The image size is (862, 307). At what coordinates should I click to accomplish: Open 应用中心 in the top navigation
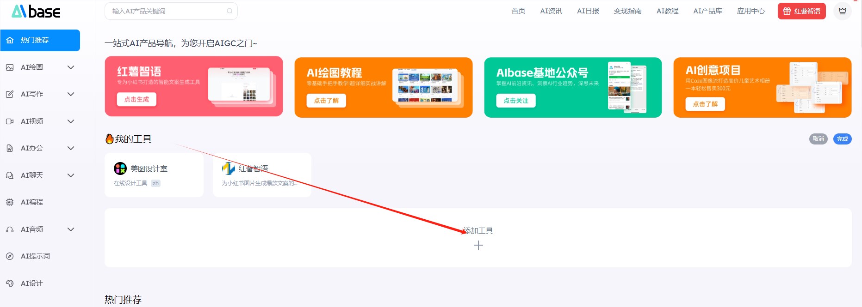(750, 11)
